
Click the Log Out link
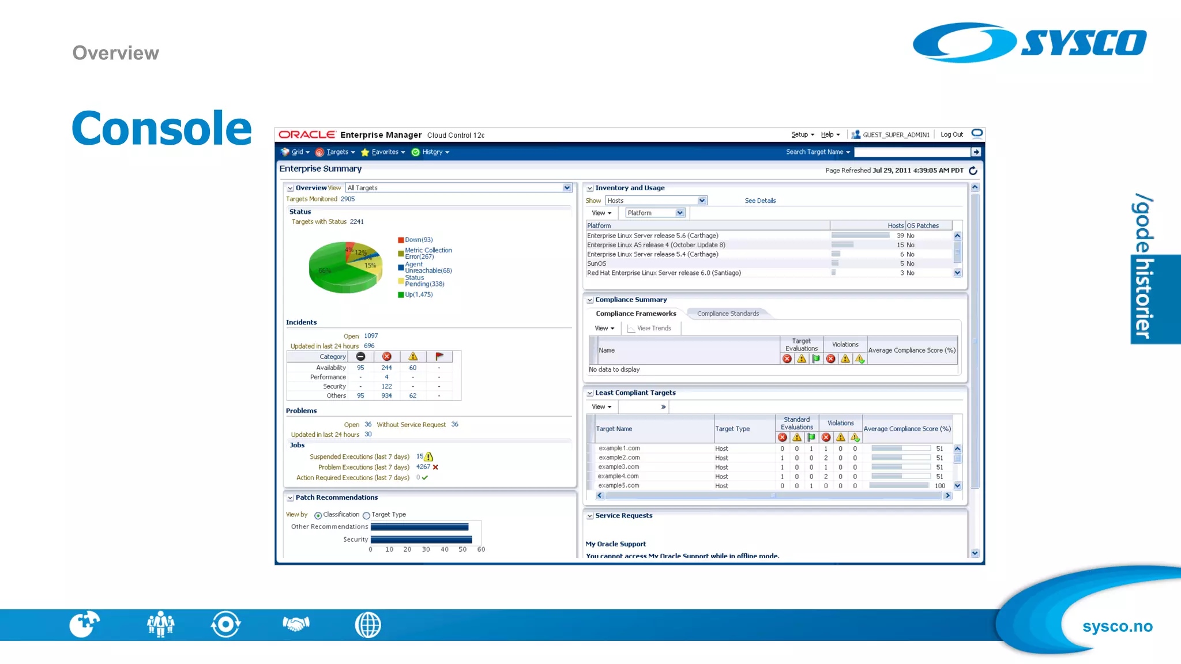[951, 134]
